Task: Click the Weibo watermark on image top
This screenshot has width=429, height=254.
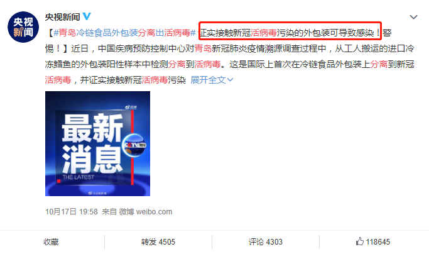Action: [131, 107]
